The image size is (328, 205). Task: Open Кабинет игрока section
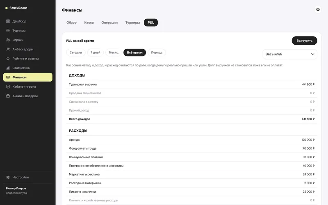coord(28,87)
